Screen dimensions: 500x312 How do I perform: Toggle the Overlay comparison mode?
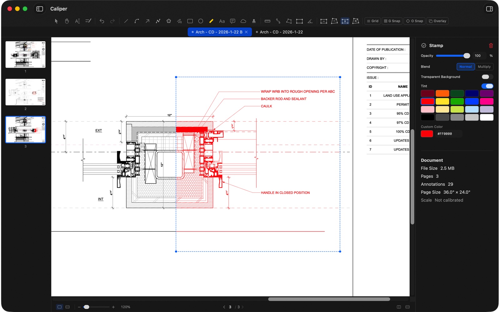tap(437, 21)
